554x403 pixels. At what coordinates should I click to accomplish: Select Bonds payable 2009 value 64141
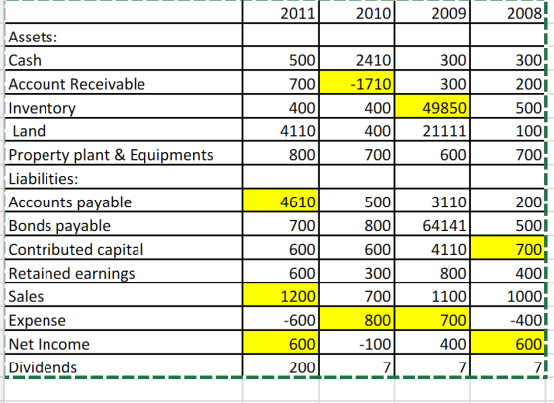click(432, 224)
